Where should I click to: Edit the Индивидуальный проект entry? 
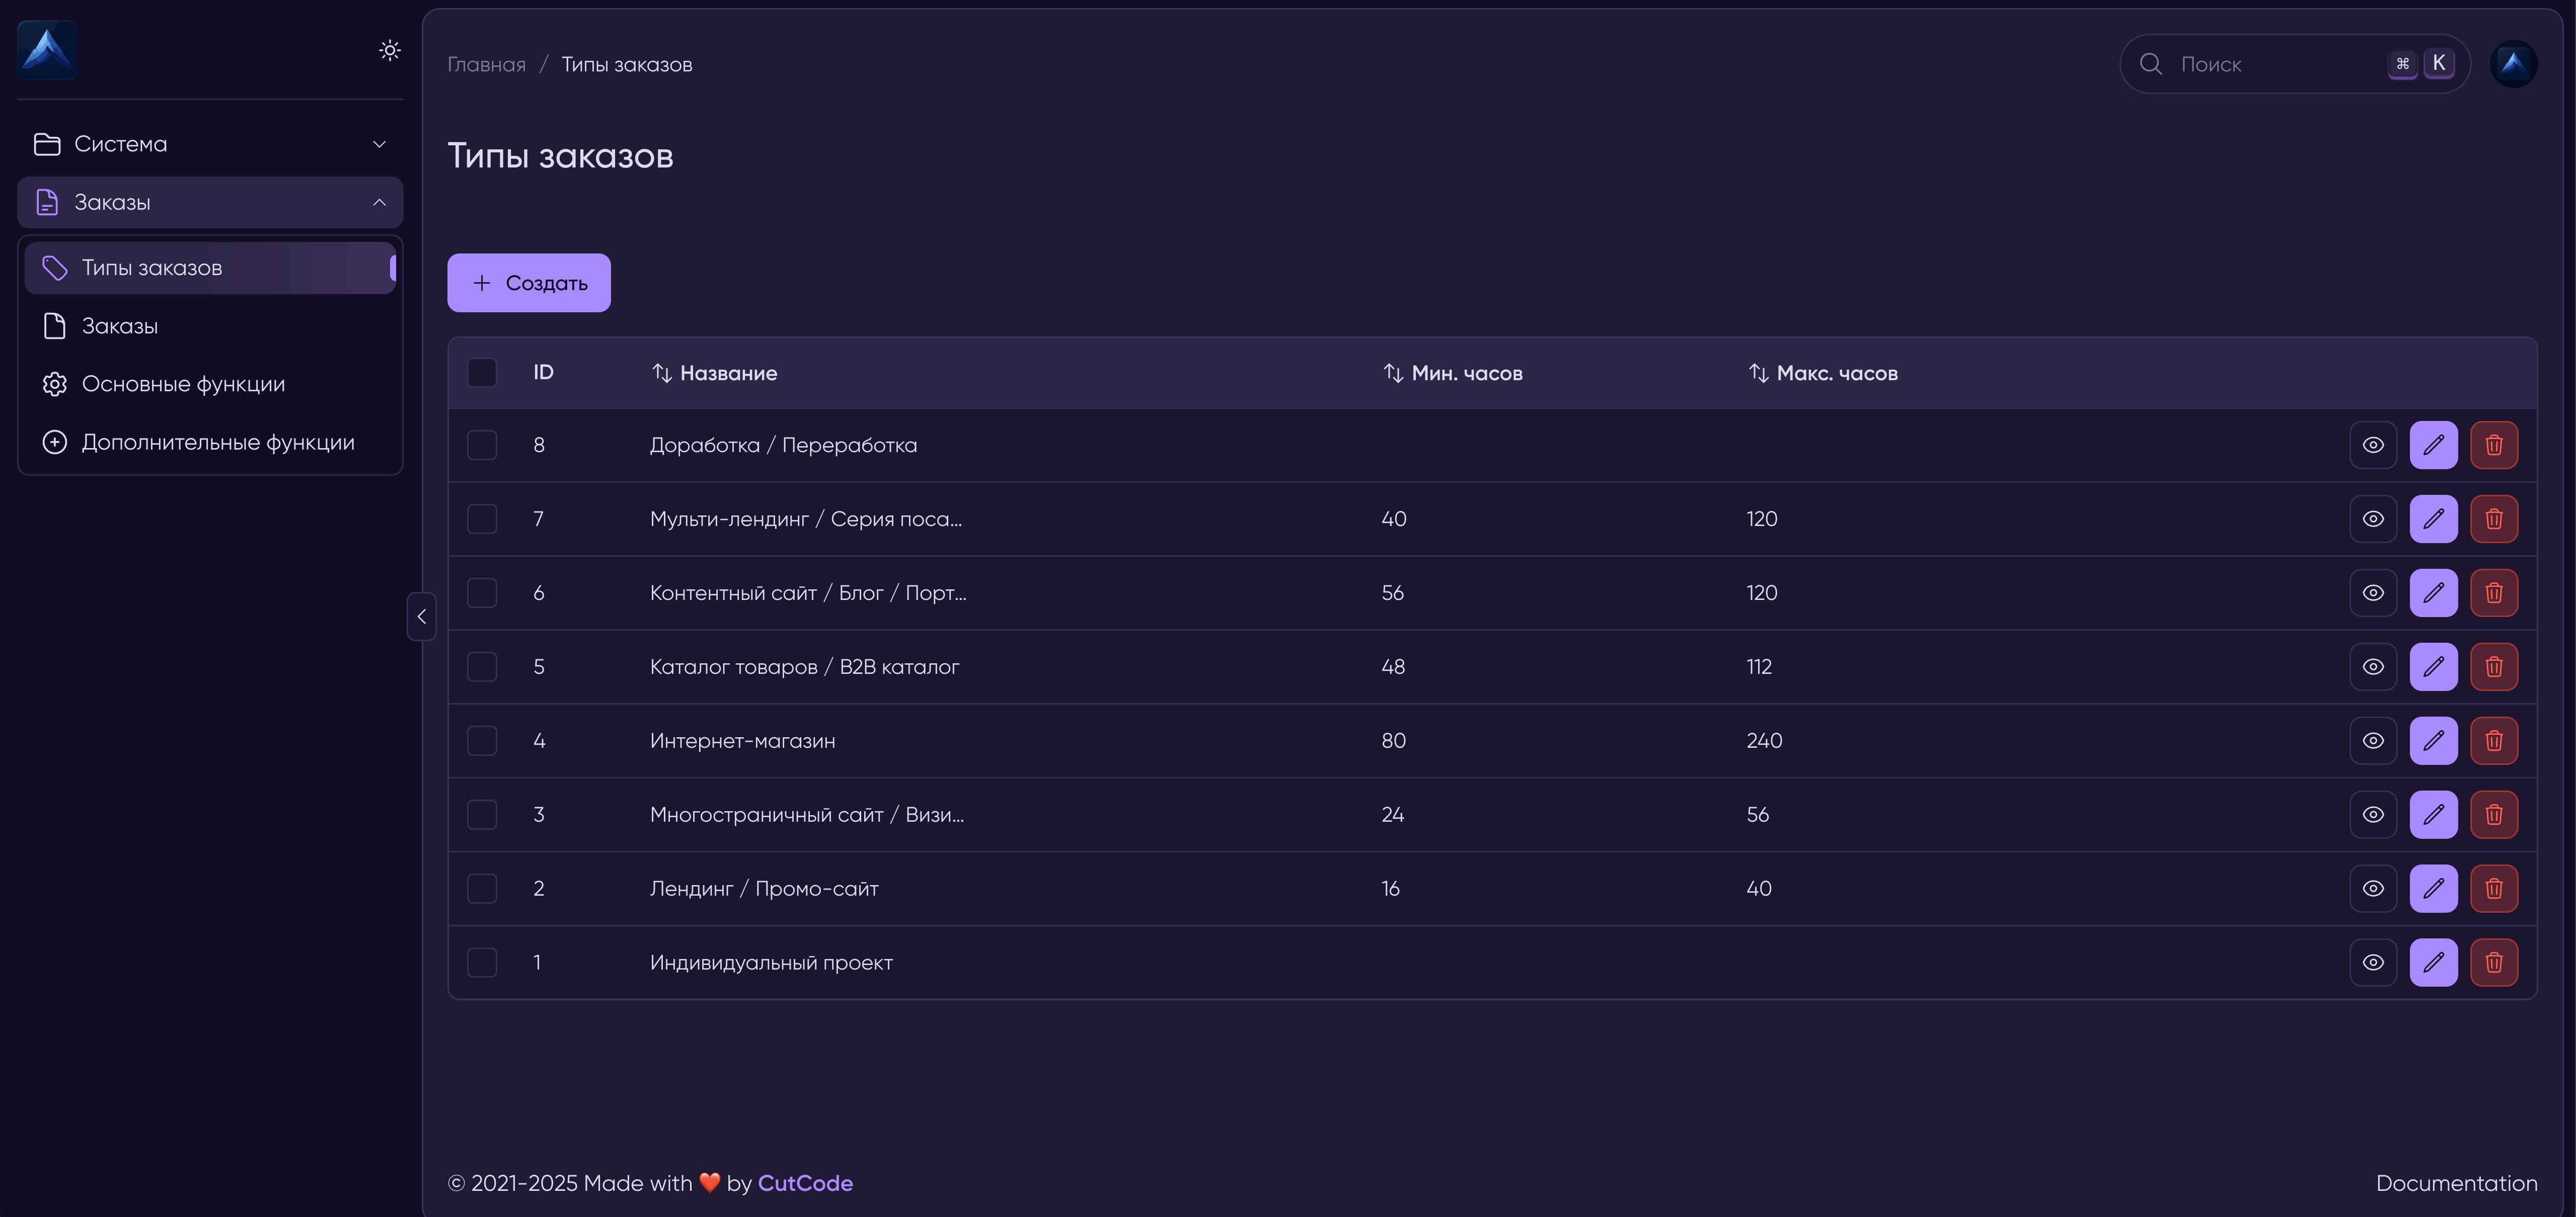tap(2433, 962)
